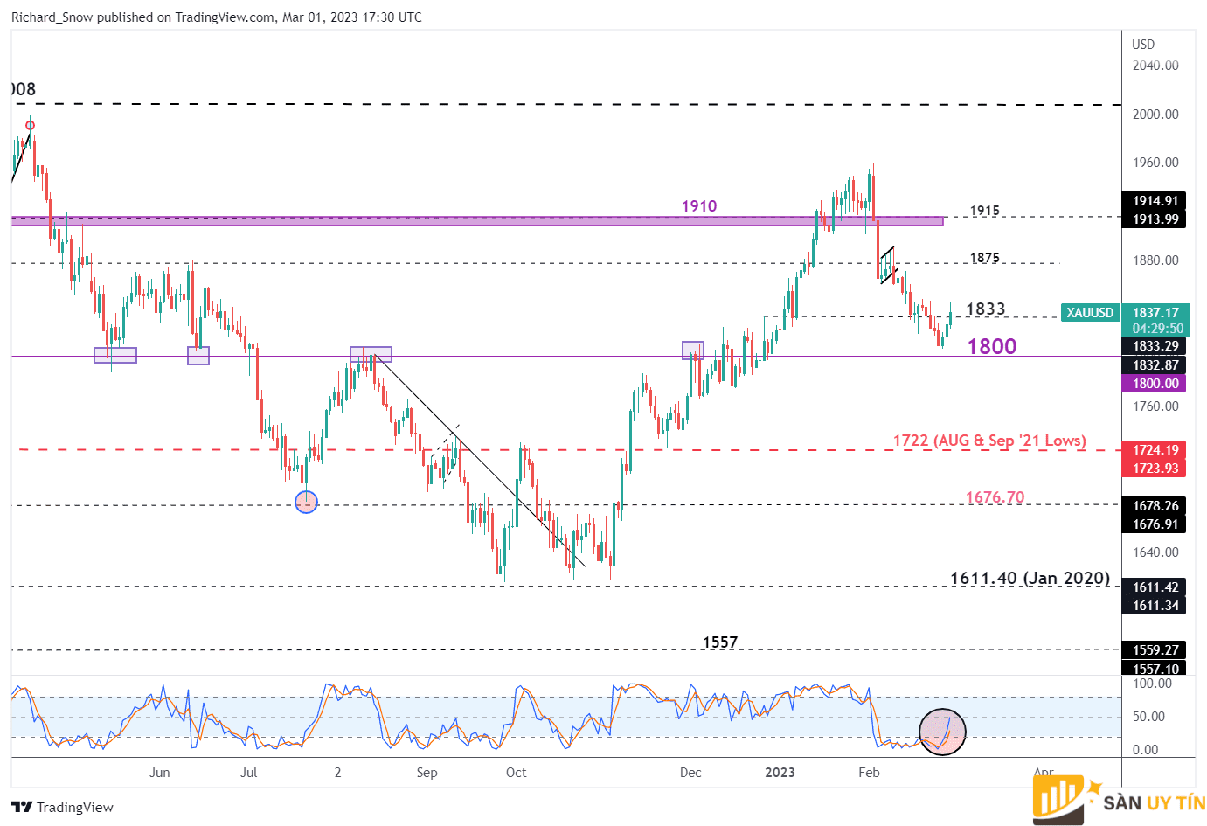Click the 50.00 oscillator axis label
Viewport: 1207px width, 826px height.
[x=1148, y=717]
